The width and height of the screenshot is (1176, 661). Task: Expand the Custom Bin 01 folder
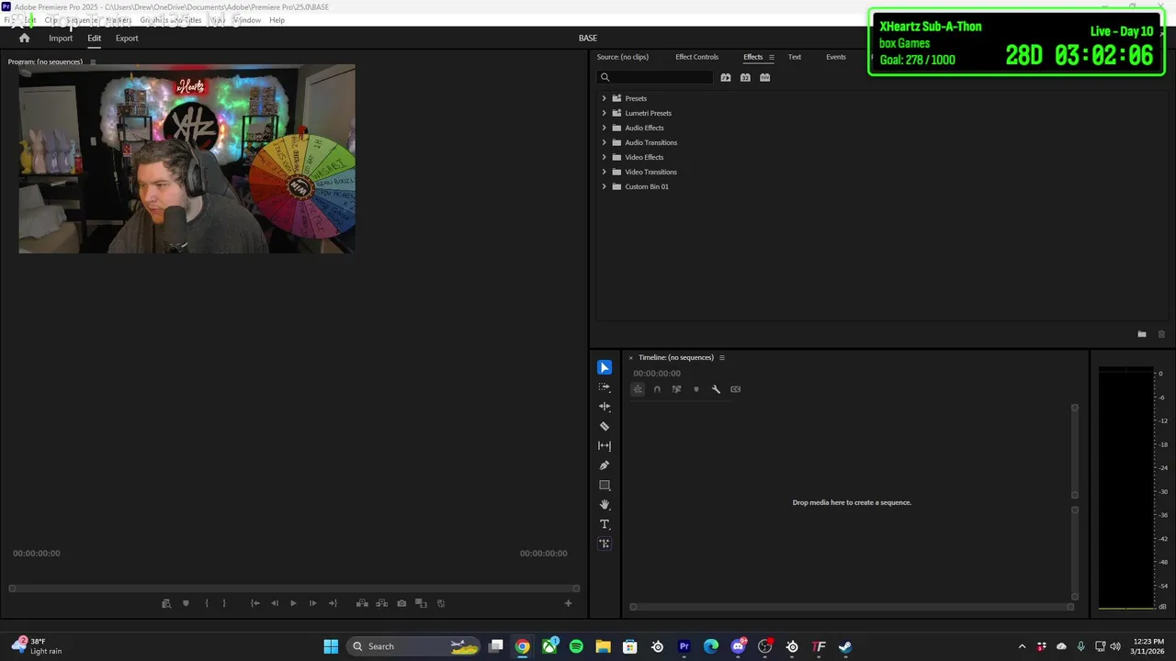pyautogui.click(x=604, y=186)
